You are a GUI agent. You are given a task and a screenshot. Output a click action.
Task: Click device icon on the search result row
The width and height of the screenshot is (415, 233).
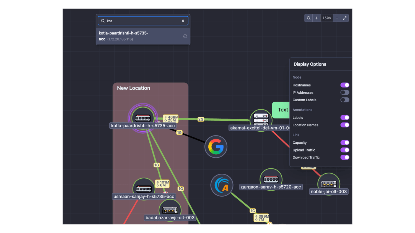point(185,36)
